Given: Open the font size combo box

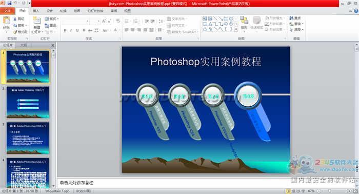Looking at the screenshot, I should click(x=95, y=22).
